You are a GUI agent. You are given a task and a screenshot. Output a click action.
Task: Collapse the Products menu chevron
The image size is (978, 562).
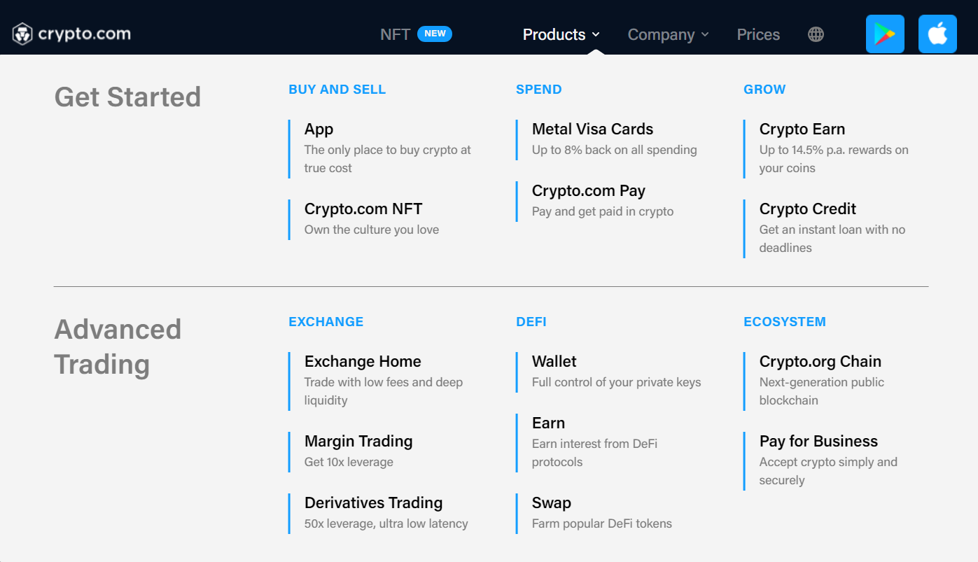tap(596, 34)
